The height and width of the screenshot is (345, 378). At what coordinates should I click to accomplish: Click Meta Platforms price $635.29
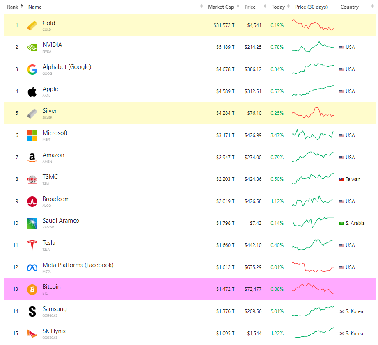click(253, 267)
